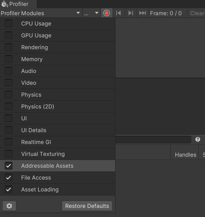Uncheck the Addressable Assets module
This screenshot has height=217, width=205.
pos(9,166)
